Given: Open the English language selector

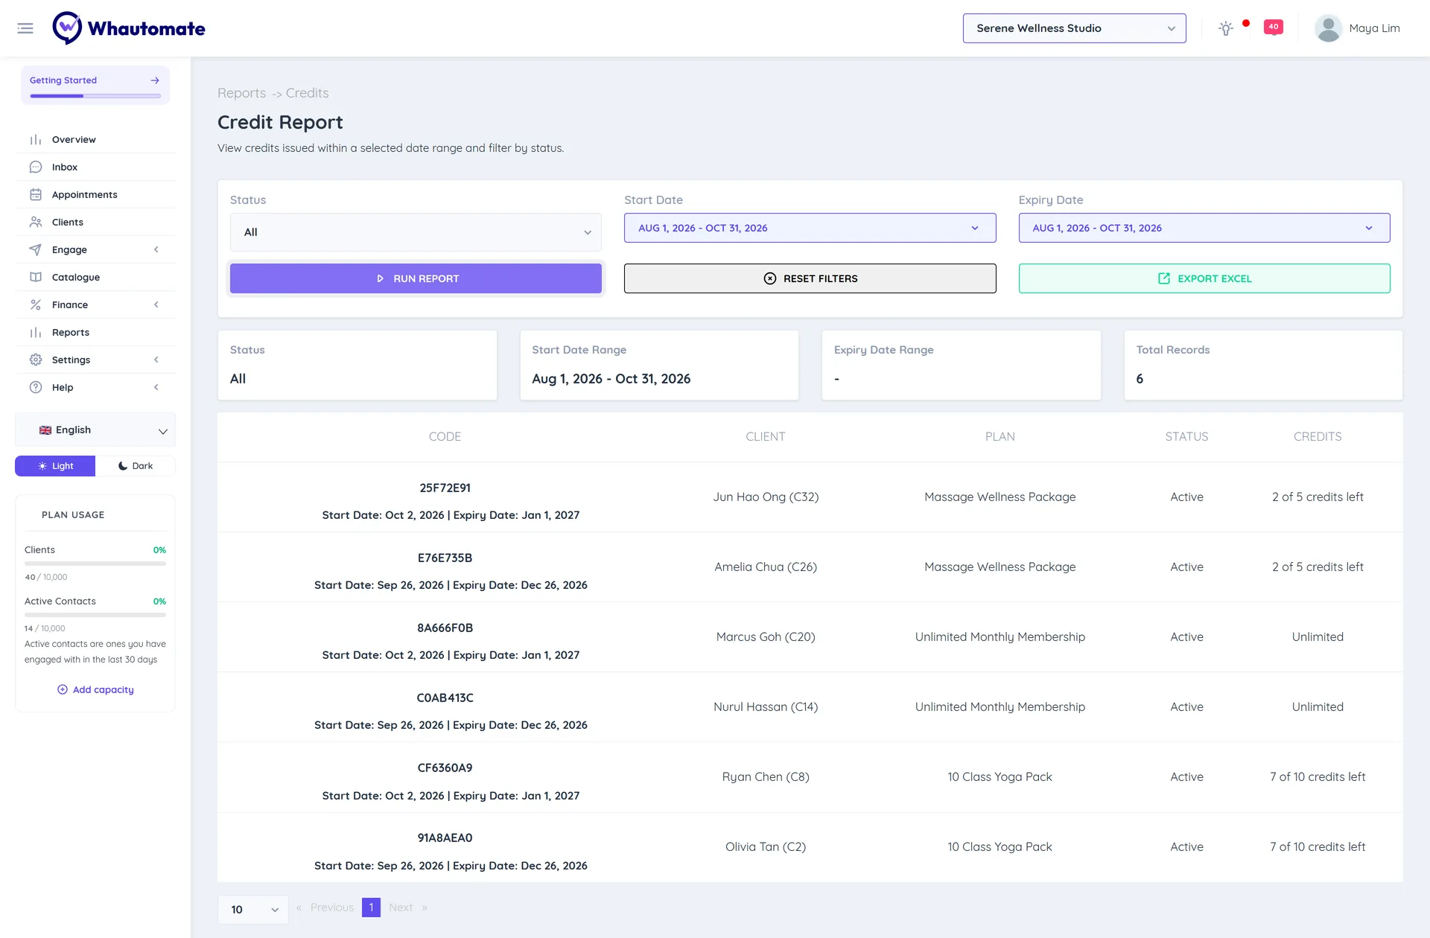Looking at the screenshot, I should coord(95,430).
